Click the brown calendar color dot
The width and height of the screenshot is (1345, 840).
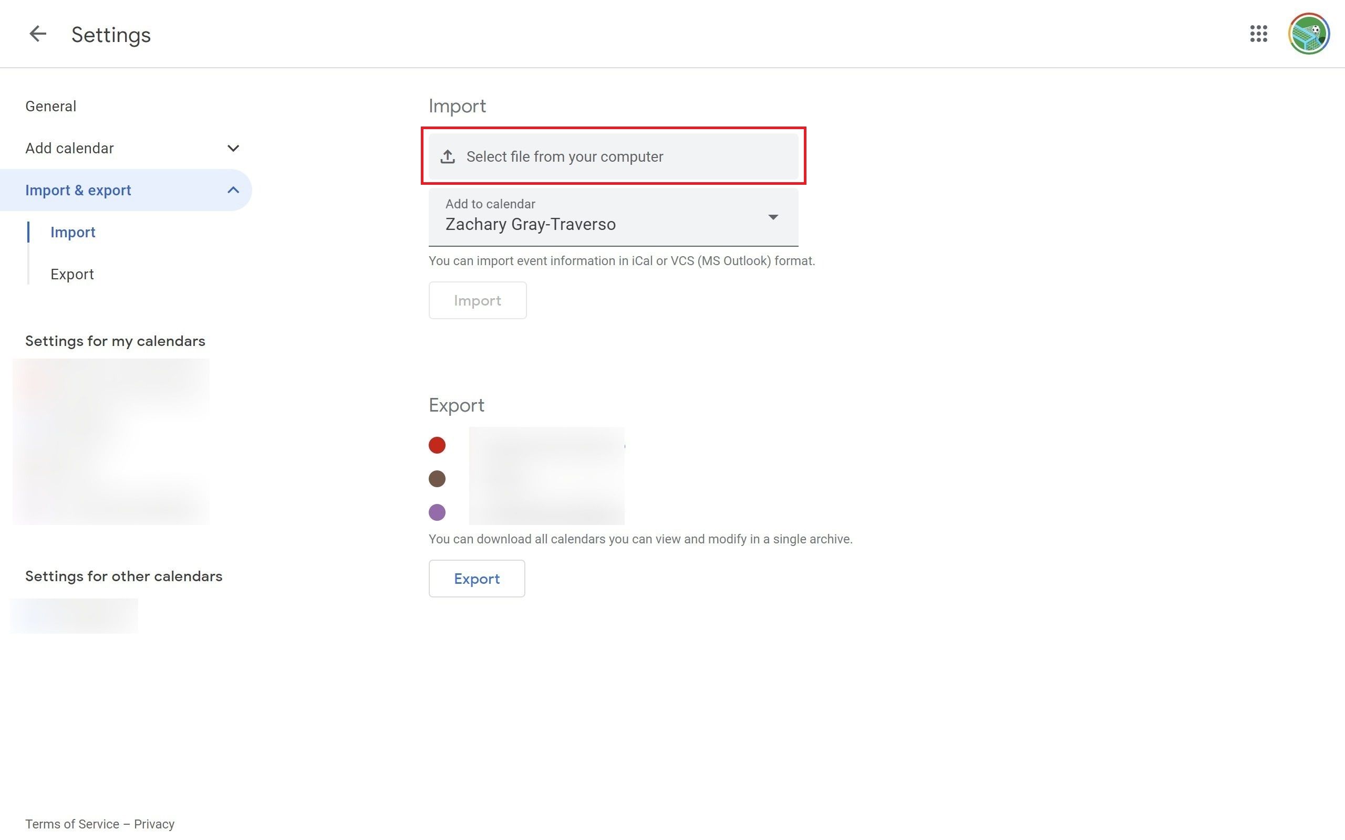click(x=437, y=478)
